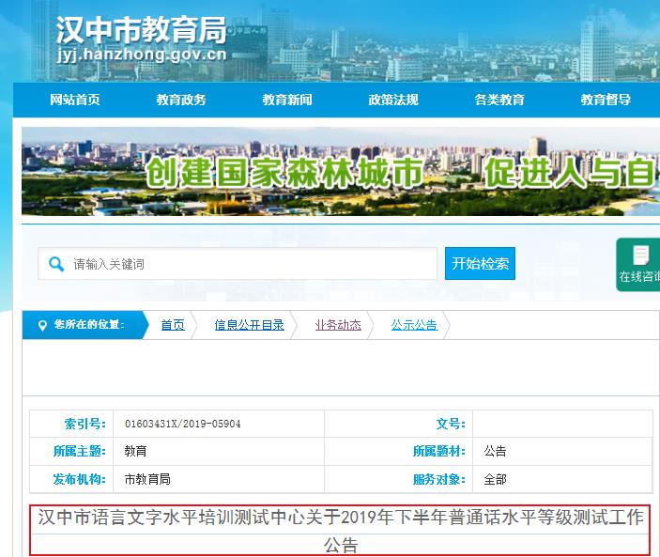This screenshot has width=660, height=557.
Task: Click the jyj.hanzhong.gov.cn site address text
Action: pyautogui.click(x=141, y=54)
